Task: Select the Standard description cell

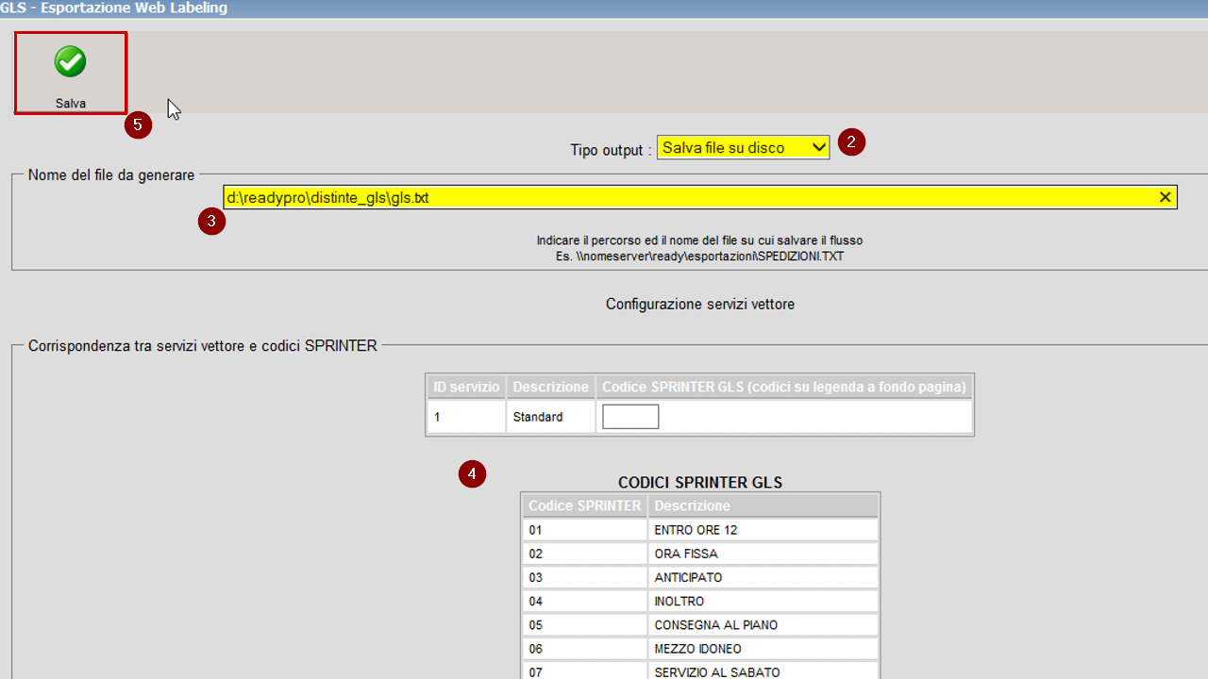Action: 551,417
